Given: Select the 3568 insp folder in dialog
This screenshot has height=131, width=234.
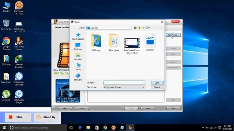Looking at the screenshot, I should 96,43.
